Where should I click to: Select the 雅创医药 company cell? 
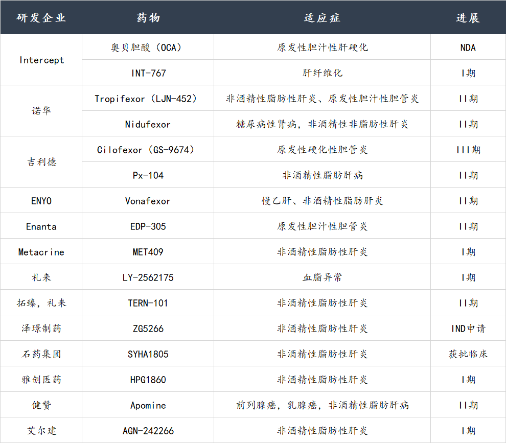[41, 379]
